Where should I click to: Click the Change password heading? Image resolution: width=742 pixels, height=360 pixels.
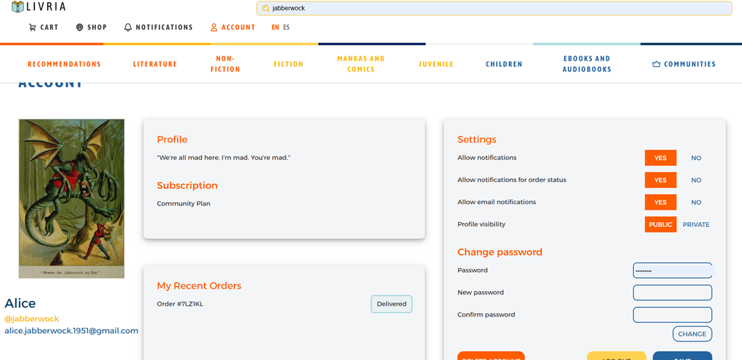[x=500, y=253]
